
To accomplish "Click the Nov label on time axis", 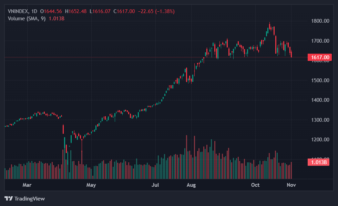I will [x=291, y=185].
